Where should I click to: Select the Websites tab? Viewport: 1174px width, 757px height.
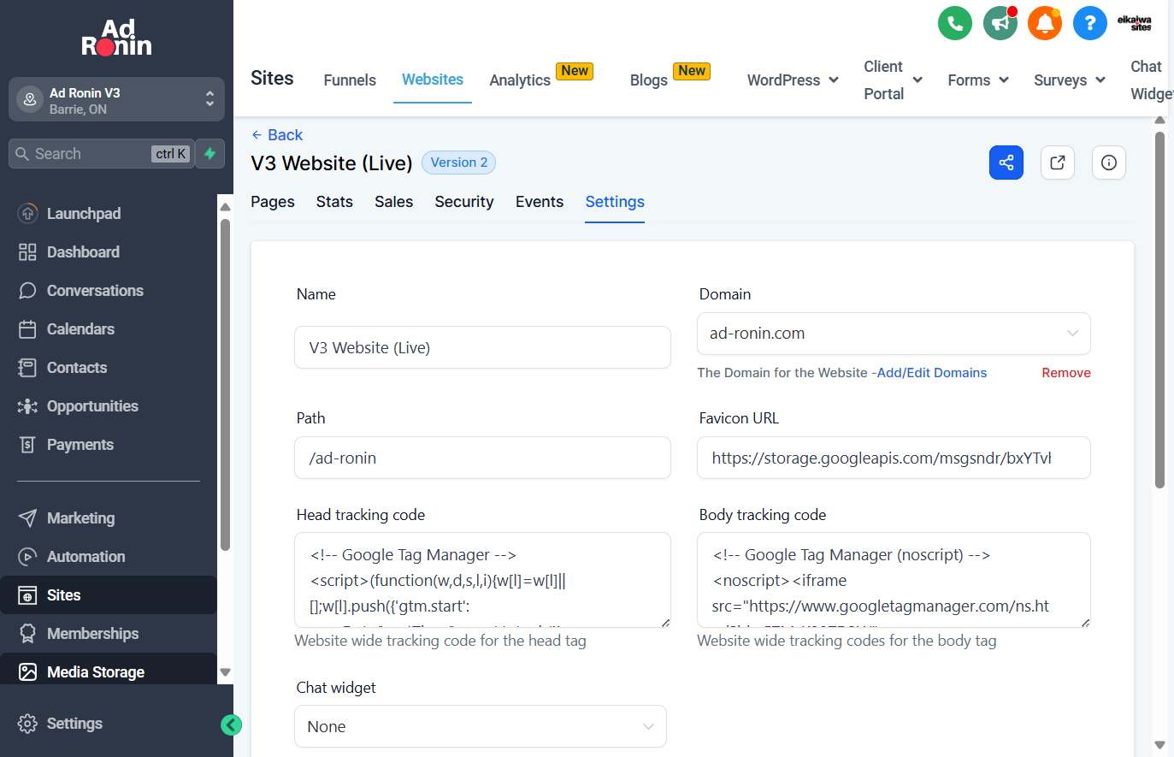[433, 80]
